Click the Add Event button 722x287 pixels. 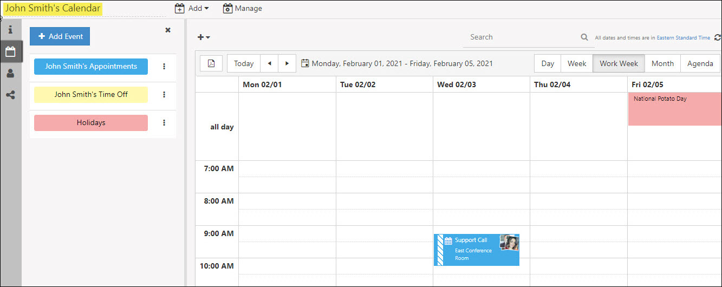pyautogui.click(x=60, y=36)
